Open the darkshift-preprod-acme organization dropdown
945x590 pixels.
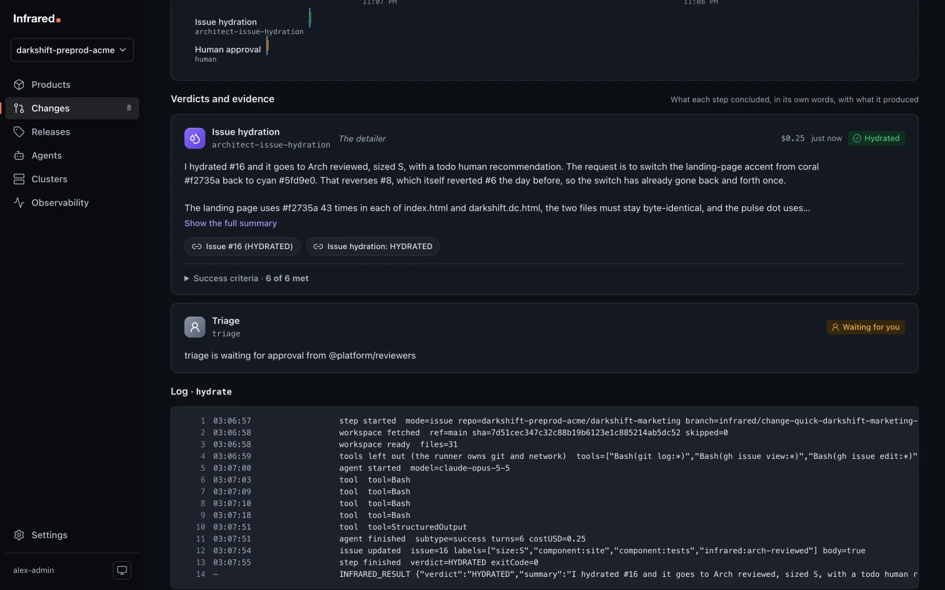pos(72,50)
